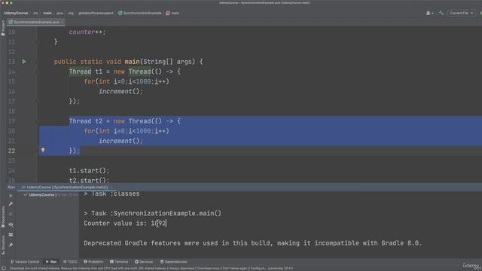The height and width of the screenshot is (271, 482).
Task: Stop the running process in Run panel
Action: [x=11, y=214]
